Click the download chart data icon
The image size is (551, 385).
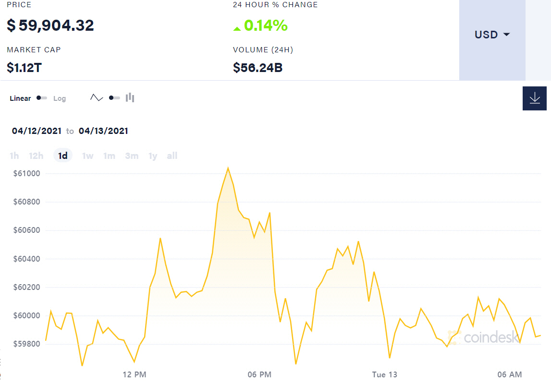pos(534,98)
